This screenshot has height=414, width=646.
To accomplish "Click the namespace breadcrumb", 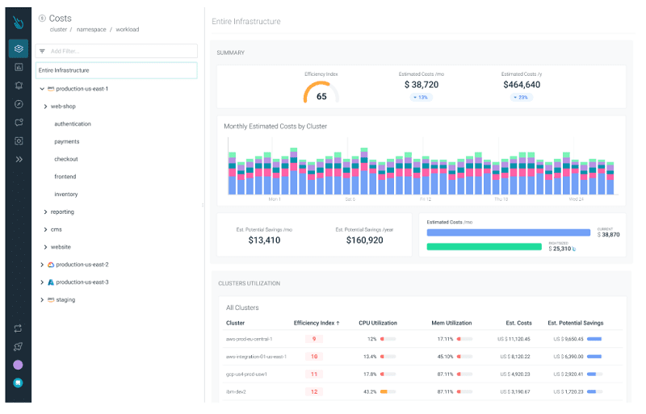I will point(91,30).
